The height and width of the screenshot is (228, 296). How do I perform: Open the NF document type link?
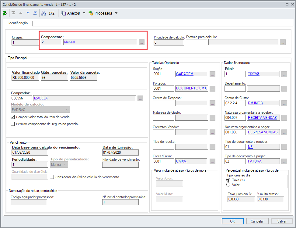(250, 147)
